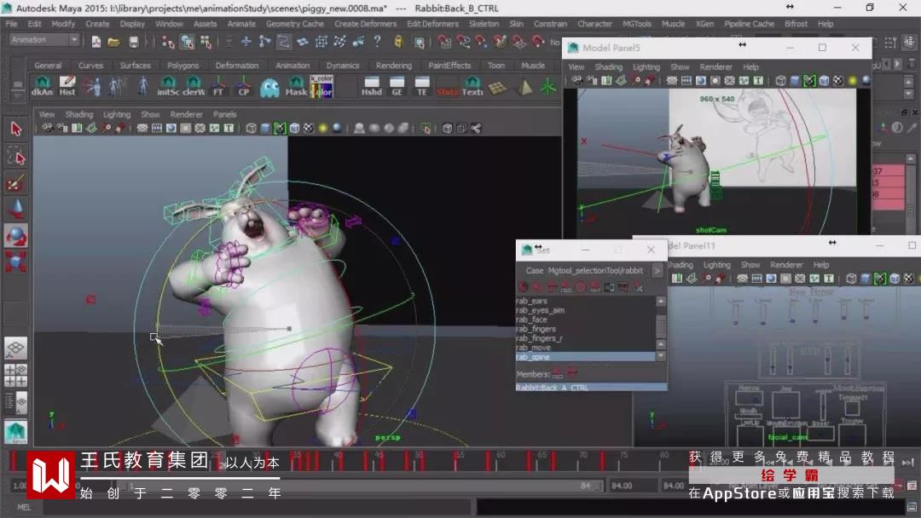Image resolution: width=921 pixels, height=518 pixels.
Task: Click the Open Scene folder icon
Action: tap(114, 42)
